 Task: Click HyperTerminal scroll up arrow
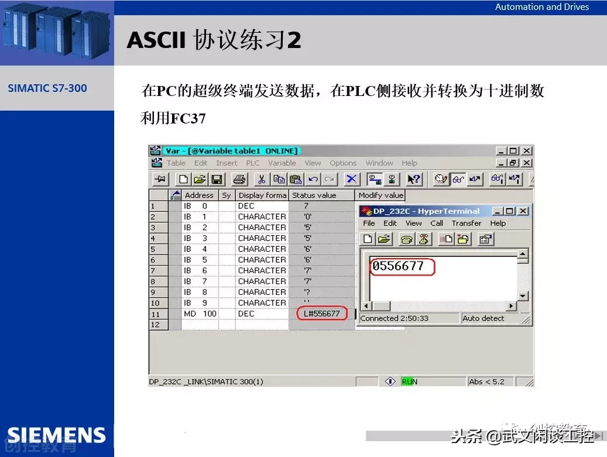tap(523, 254)
